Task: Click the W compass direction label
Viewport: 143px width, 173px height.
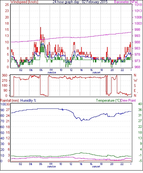Action: pyautogui.click(x=135, y=81)
